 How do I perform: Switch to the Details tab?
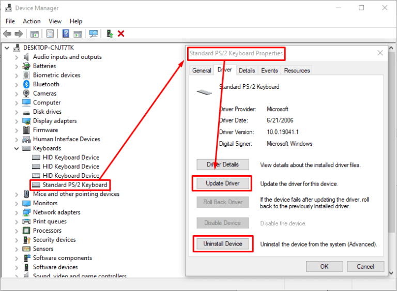[247, 70]
